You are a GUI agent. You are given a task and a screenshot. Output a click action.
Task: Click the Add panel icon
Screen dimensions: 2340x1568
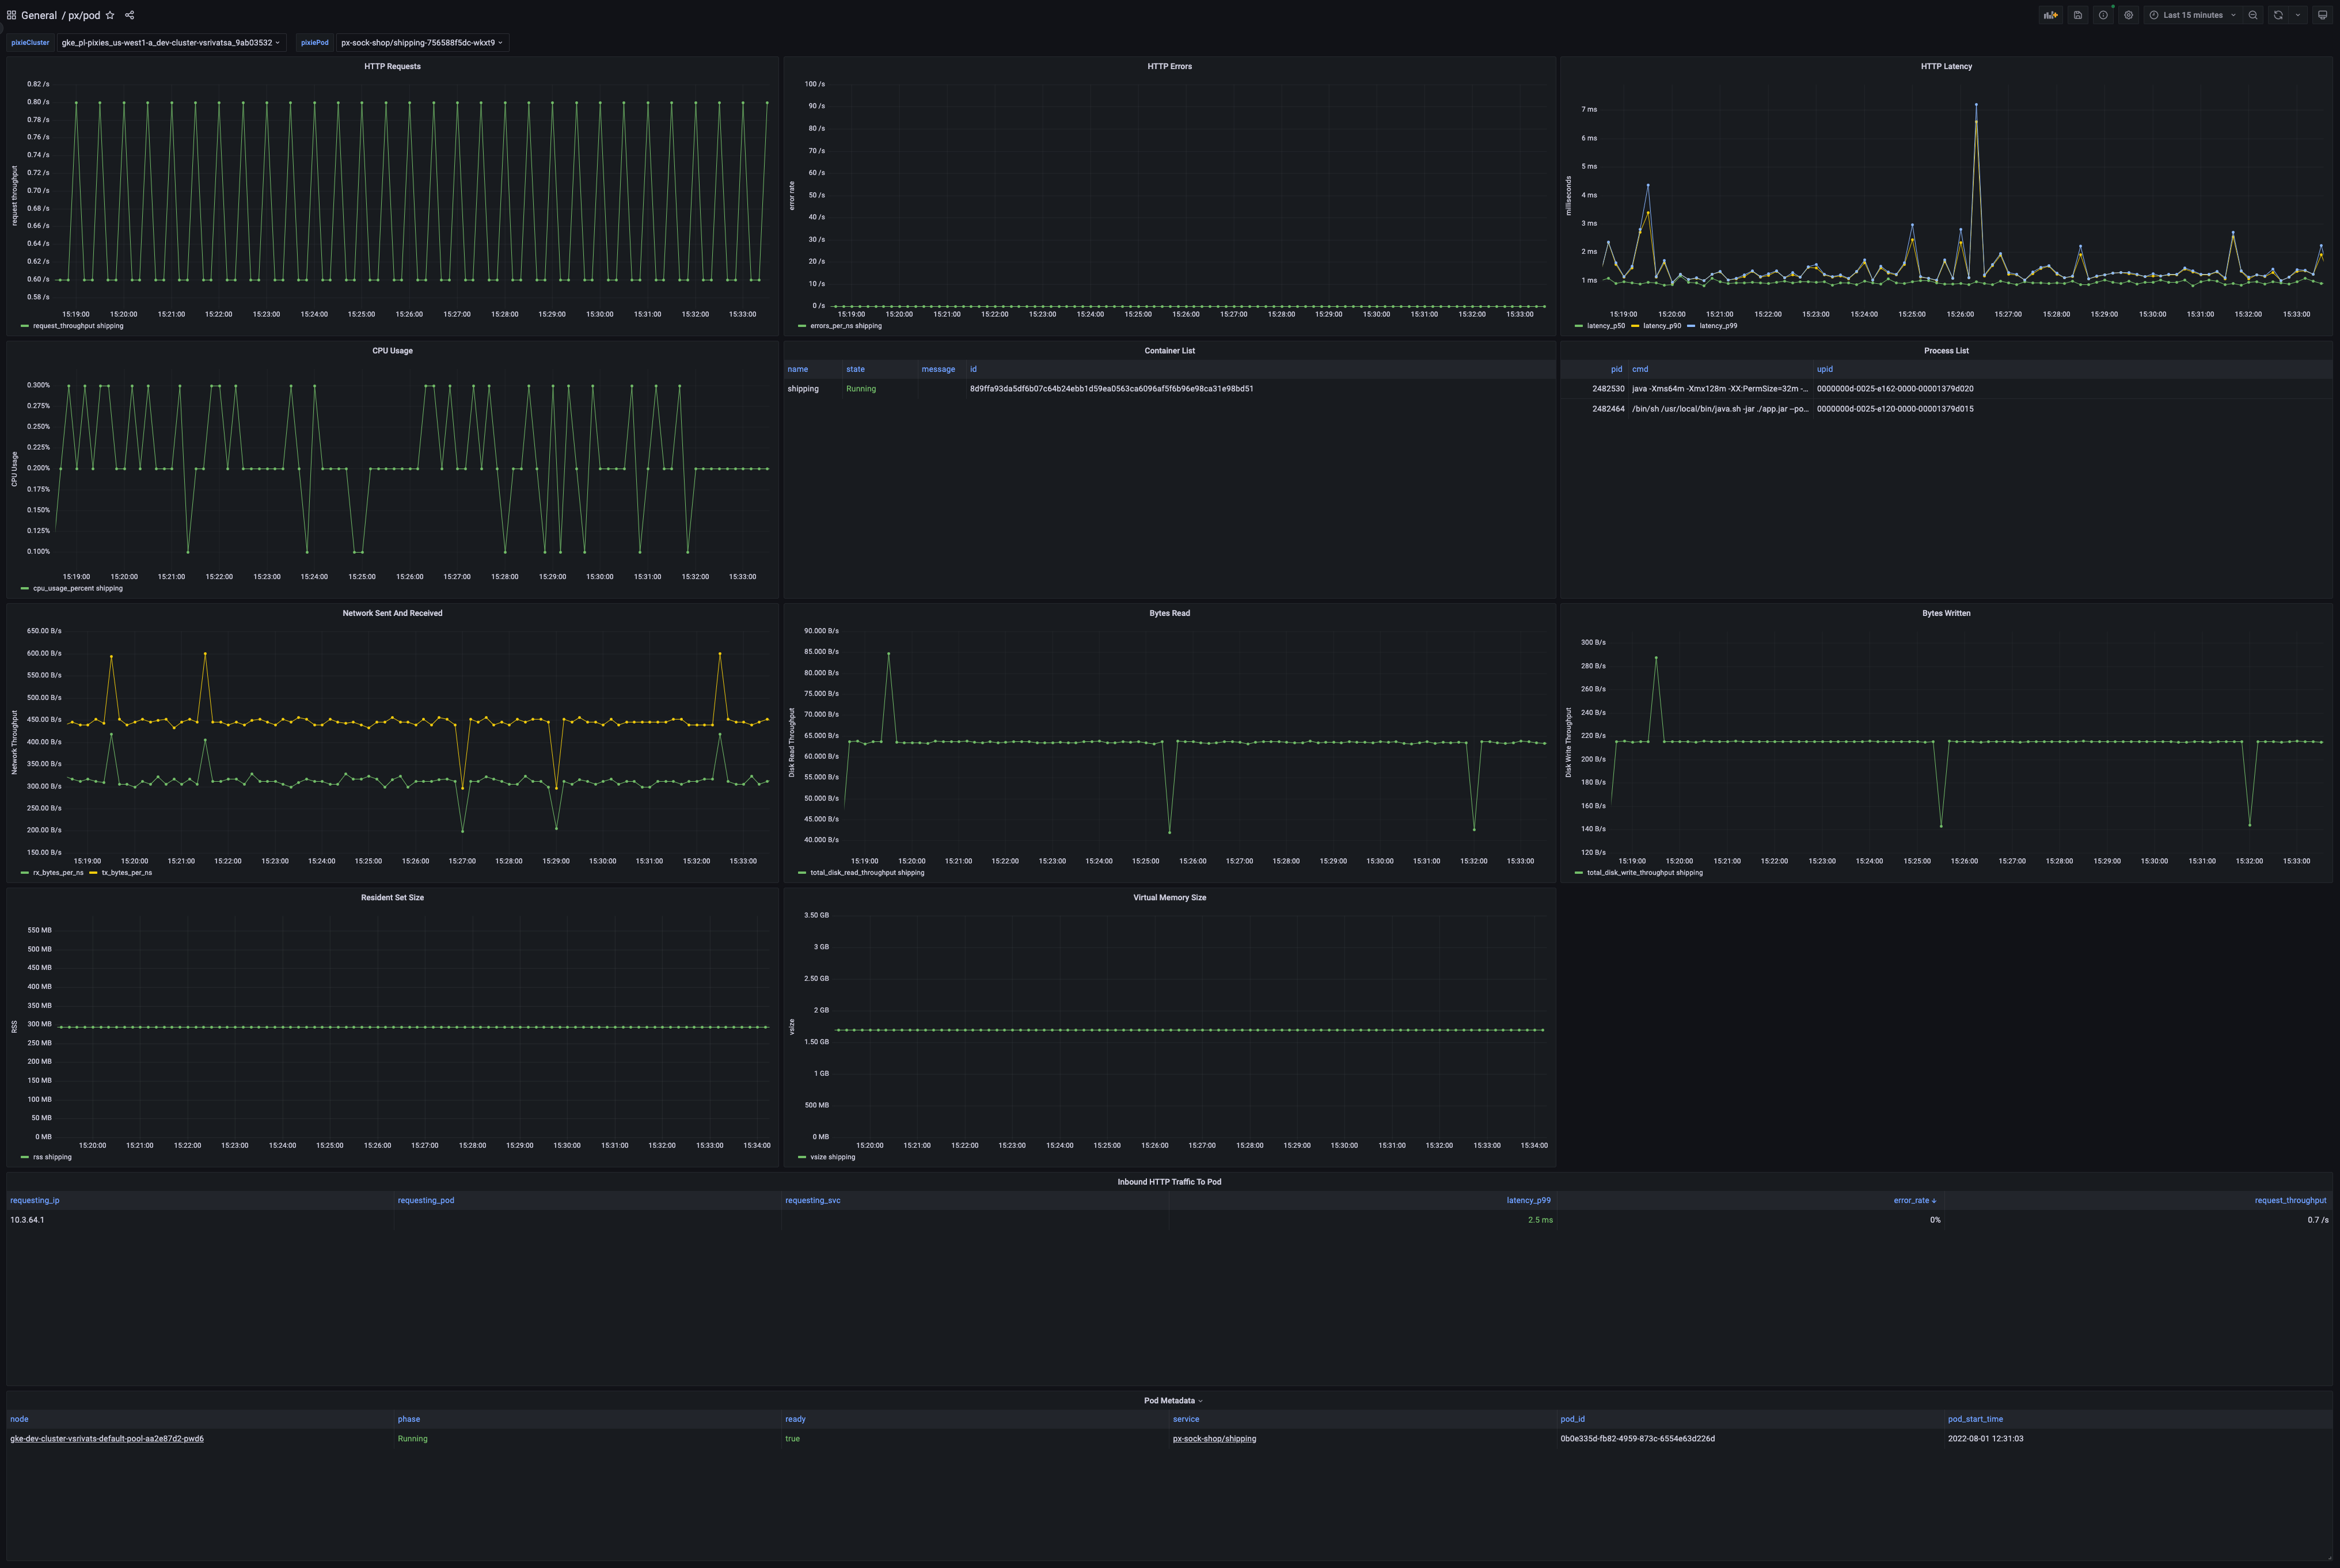pyautogui.click(x=2050, y=15)
